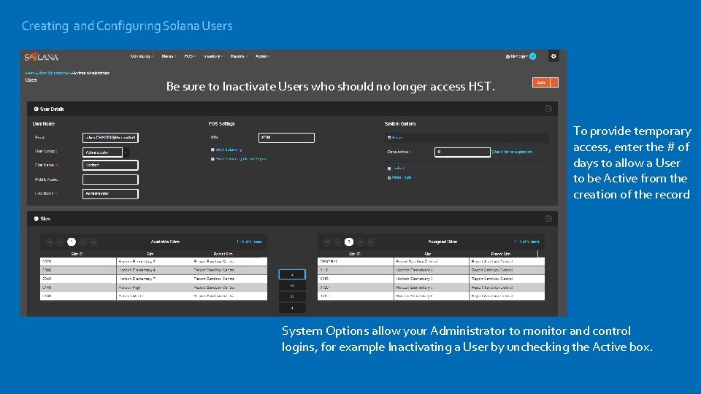Open the Inventory menu
701x394 pixels.
[x=212, y=56]
